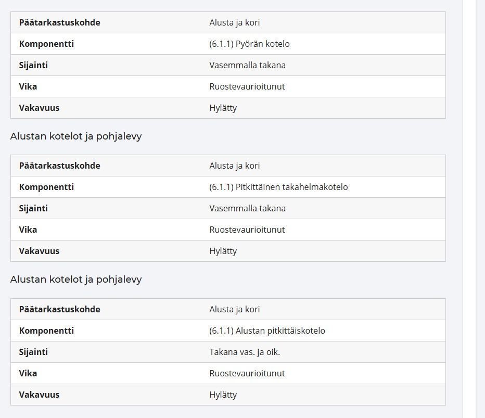Click 'Sijainti' label beside 'Takana vas. ja oik.'
Screen dimensions: 485x418
tap(33, 352)
